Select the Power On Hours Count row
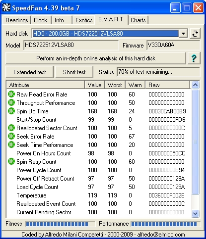Viewport: 206px width, 239px height. [99, 153]
